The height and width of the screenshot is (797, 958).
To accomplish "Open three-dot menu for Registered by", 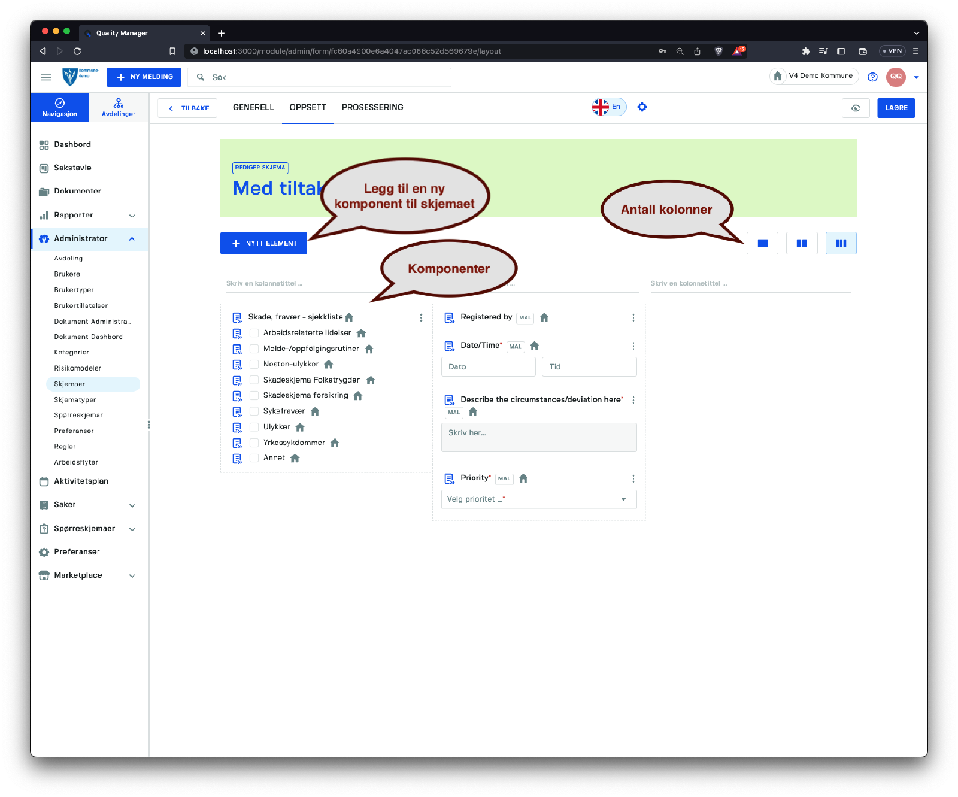I will point(633,318).
